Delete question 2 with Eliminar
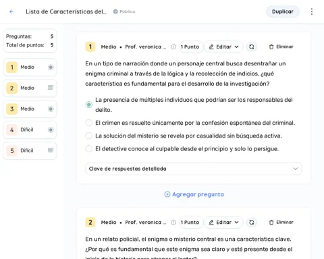 coord(281,223)
